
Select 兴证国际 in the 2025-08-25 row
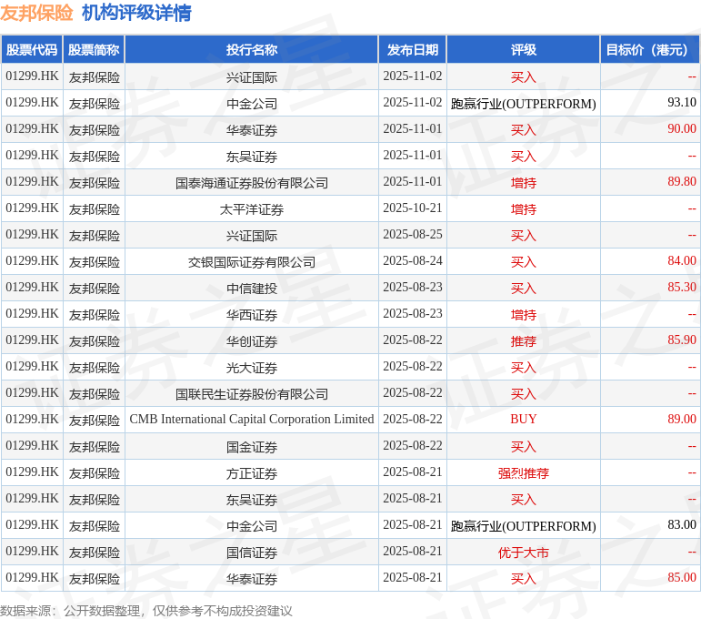pyautogui.click(x=252, y=236)
